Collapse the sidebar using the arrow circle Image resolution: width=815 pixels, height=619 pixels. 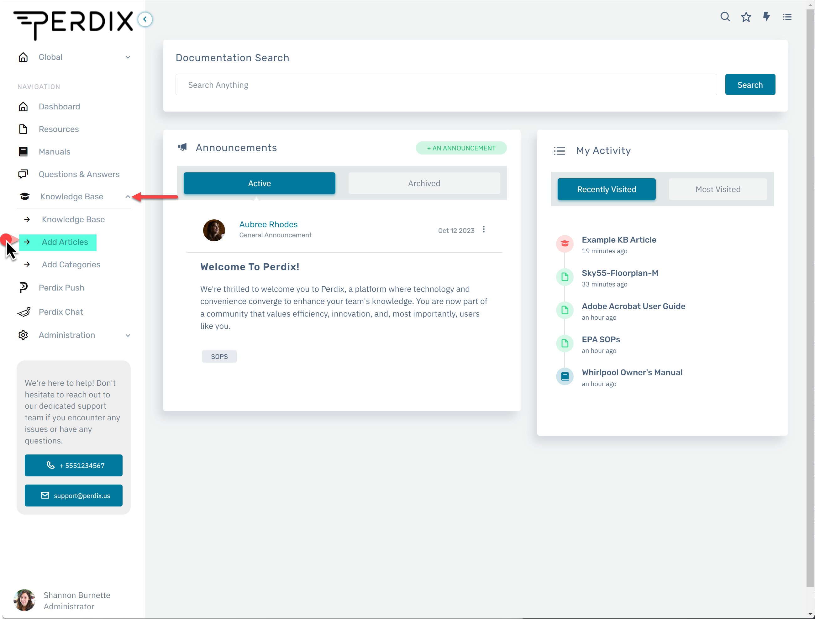(145, 19)
